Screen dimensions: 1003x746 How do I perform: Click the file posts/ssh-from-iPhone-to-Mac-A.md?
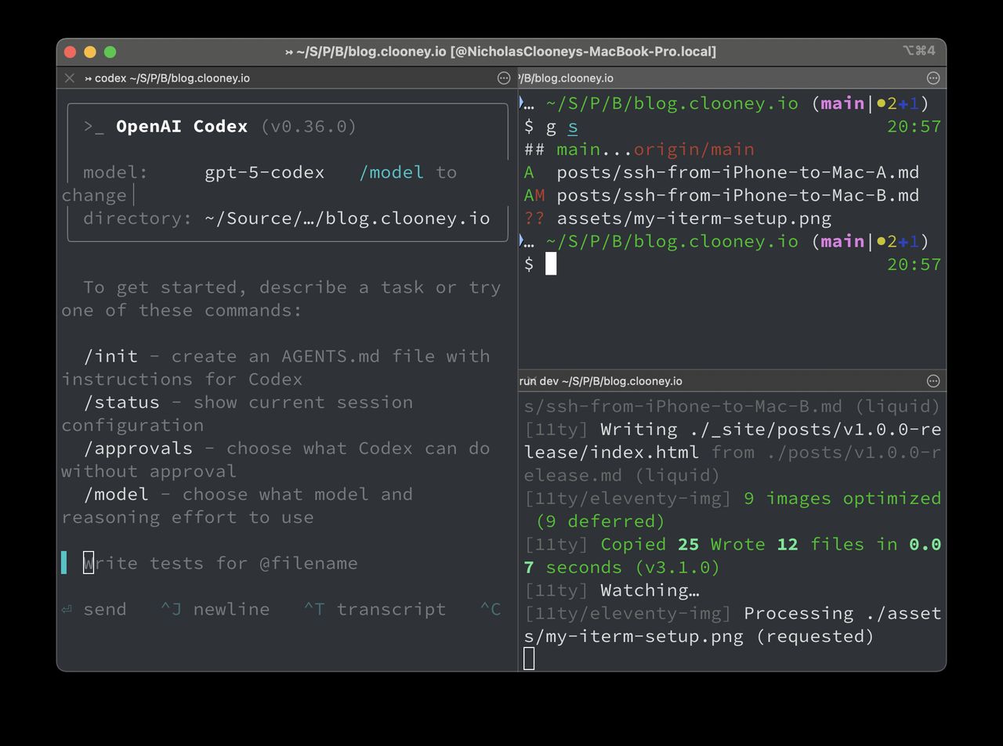pyautogui.click(x=738, y=172)
